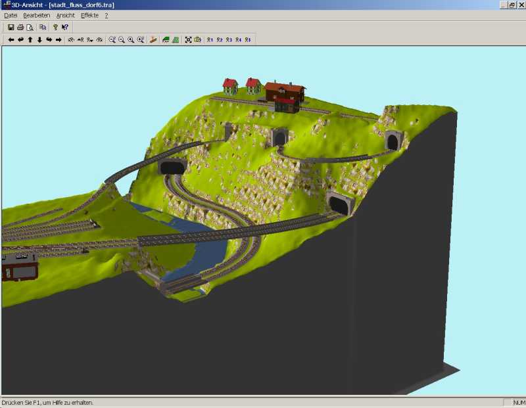The height and width of the screenshot is (408, 526).
Task: Select saved viewpoint 1 icon
Action: pyautogui.click(x=210, y=40)
